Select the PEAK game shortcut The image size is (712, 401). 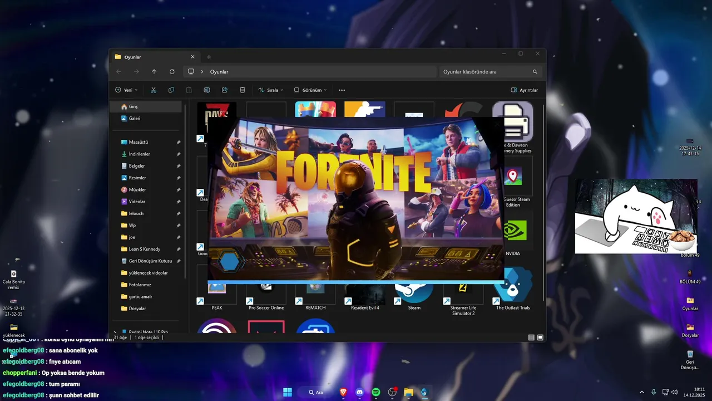(217, 295)
